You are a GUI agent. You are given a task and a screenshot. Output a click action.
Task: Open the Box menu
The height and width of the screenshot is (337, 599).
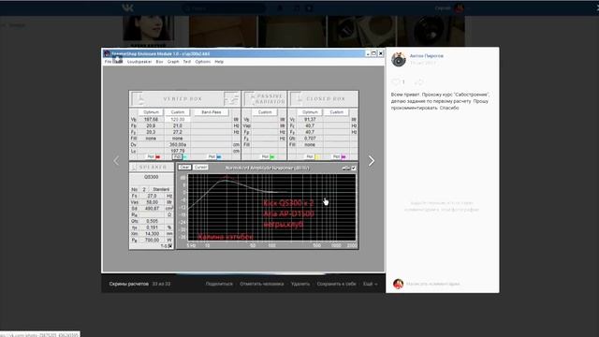point(159,62)
